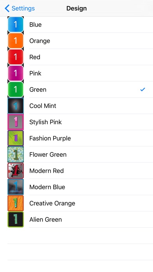
Task: Tap the Modern Blue design thumbnail
Action: tap(16, 187)
